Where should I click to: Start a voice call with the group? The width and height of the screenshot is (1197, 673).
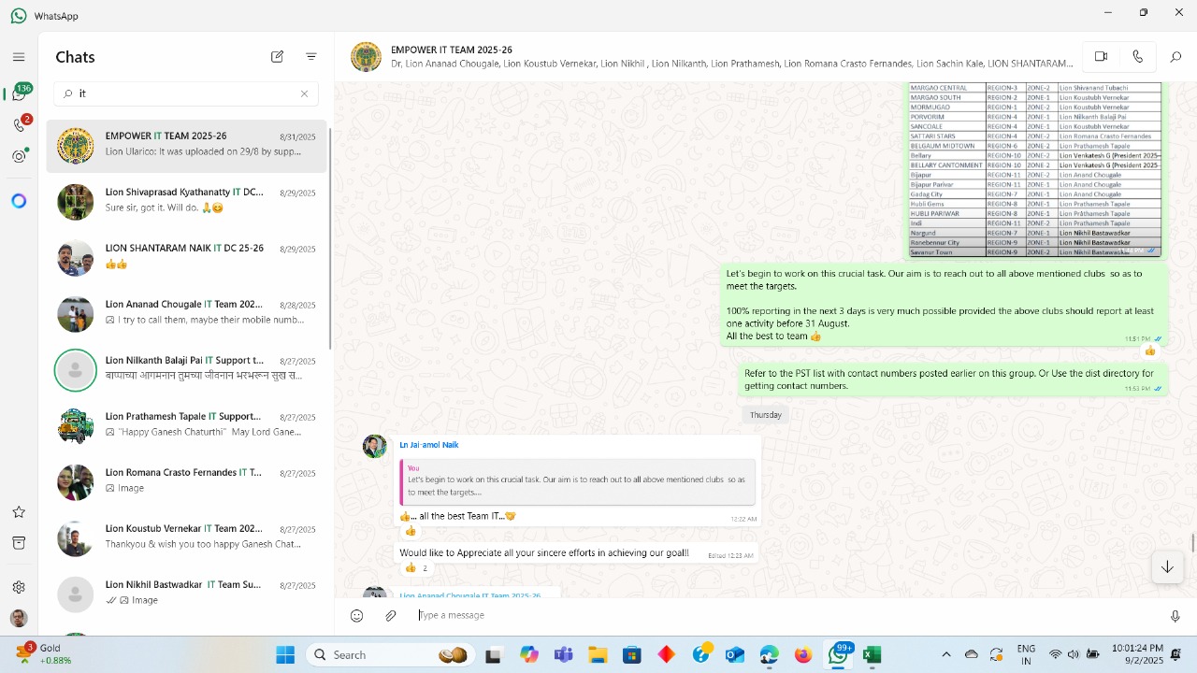tap(1137, 57)
